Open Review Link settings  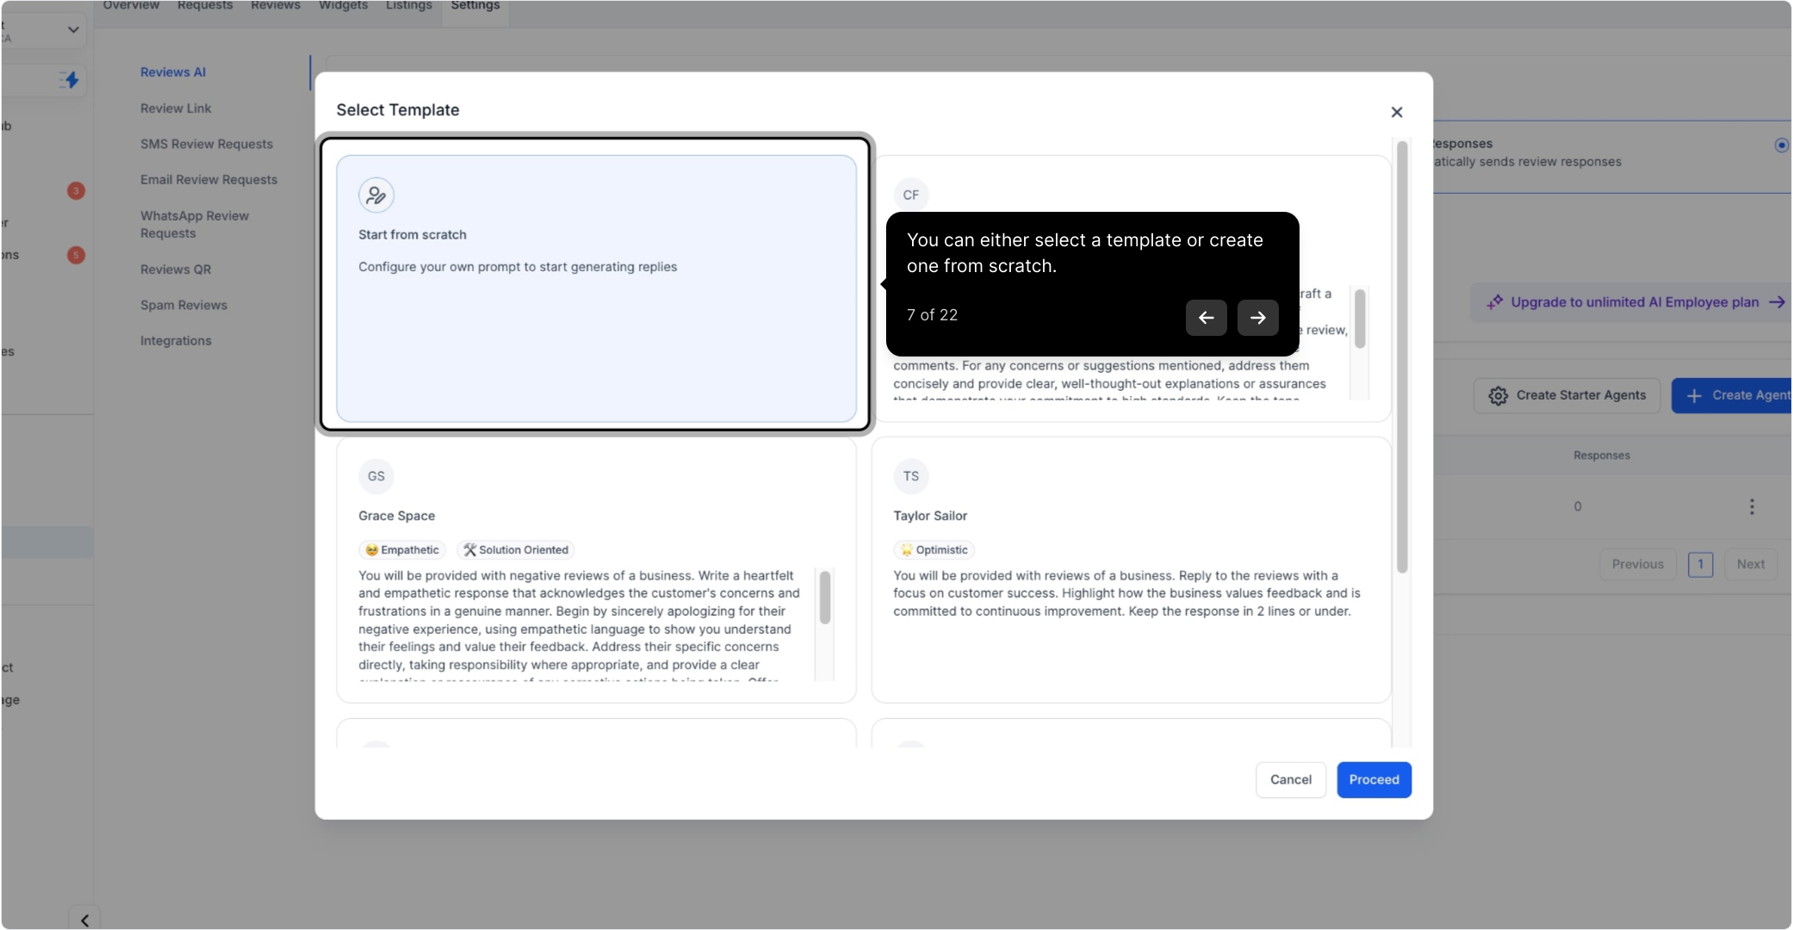(x=176, y=108)
